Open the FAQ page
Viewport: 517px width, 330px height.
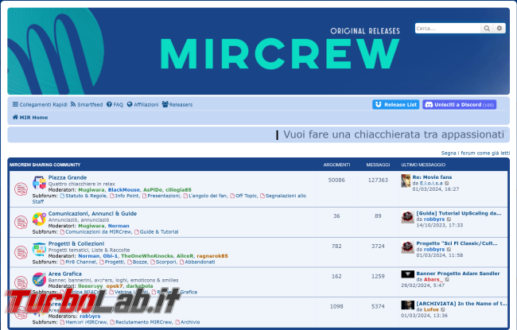click(115, 104)
